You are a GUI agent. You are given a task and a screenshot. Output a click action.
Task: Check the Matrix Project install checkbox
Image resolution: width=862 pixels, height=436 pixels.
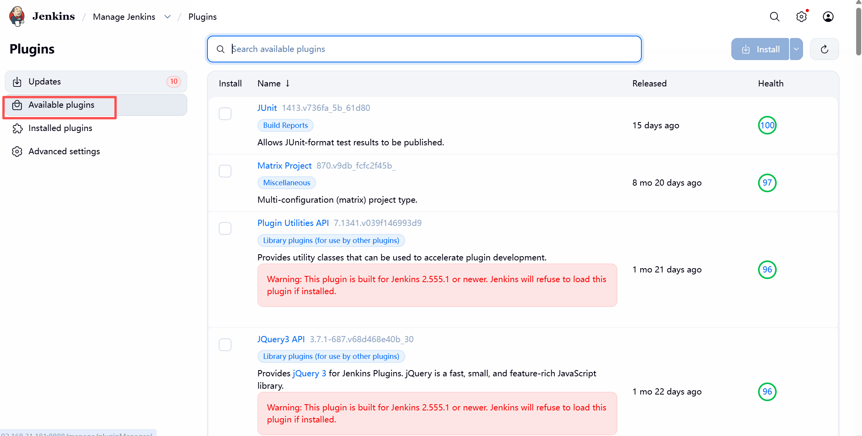point(225,171)
